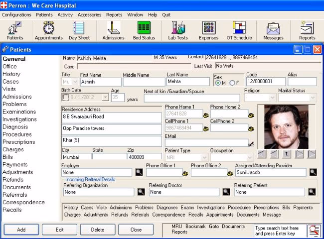324x239 pixels.
Task: Expand the Patient Type dropdown
Action: click(203, 157)
